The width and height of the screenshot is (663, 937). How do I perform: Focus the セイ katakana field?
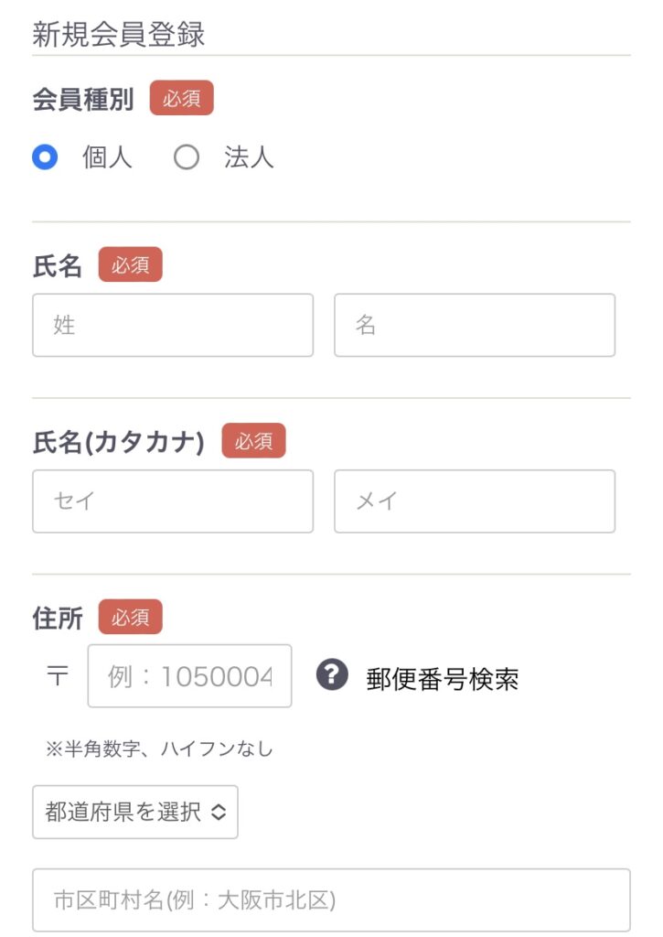tap(173, 501)
